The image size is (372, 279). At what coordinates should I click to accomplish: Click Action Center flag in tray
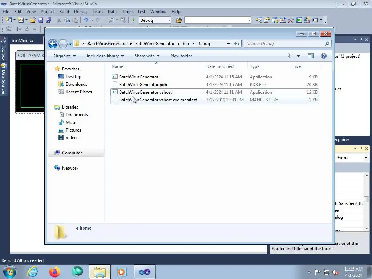[318, 272]
